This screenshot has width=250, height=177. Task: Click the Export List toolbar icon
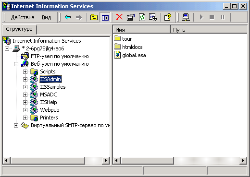pos(153,17)
